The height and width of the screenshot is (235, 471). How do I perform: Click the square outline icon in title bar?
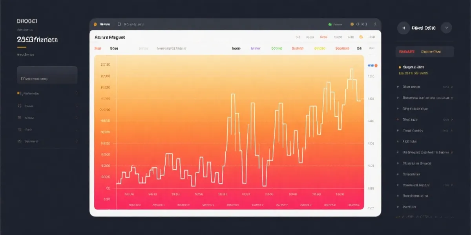coord(119,24)
